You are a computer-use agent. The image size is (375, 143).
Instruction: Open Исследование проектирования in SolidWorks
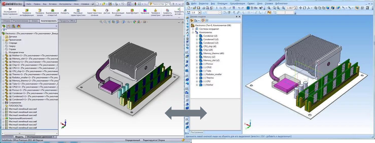click(10, 13)
